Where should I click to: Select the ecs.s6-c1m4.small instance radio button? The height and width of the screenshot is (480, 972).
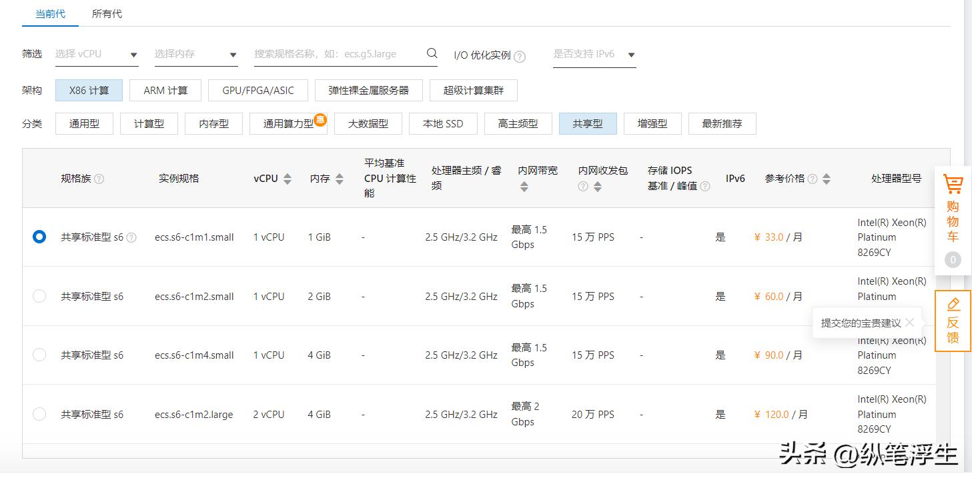pyautogui.click(x=39, y=355)
